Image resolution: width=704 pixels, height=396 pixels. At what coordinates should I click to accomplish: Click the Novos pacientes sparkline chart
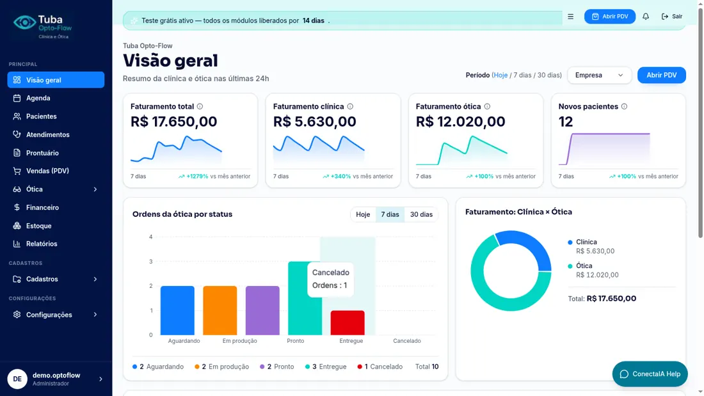[x=604, y=149]
